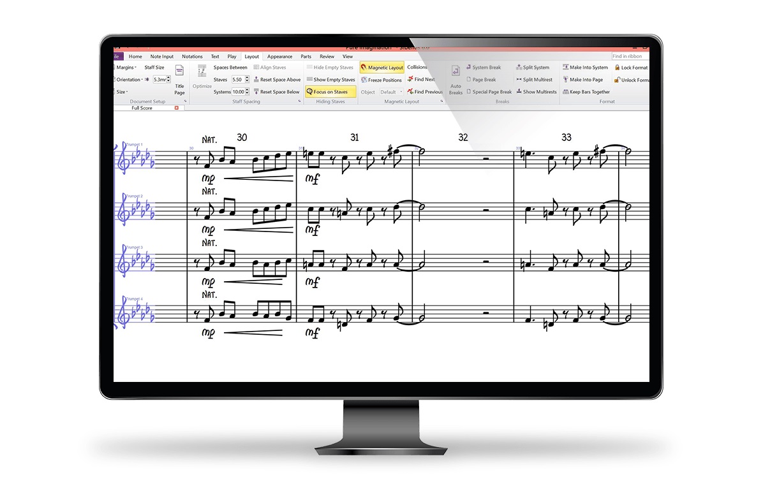Select the Trumpet 1 staff name label

tap(135, 145)
